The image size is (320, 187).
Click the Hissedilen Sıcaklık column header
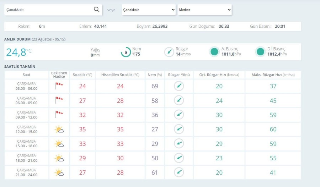(x=120, y=75)
